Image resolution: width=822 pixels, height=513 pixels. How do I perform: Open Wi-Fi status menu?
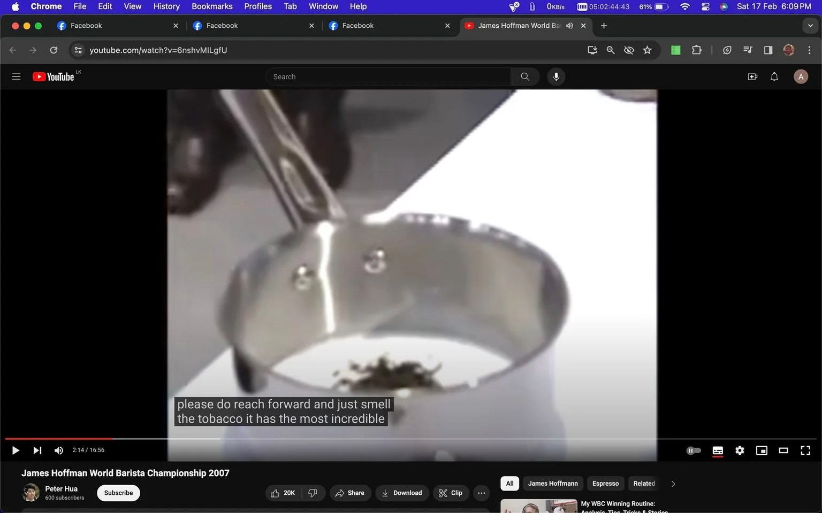pos(685,6)
